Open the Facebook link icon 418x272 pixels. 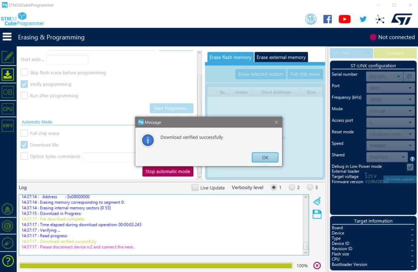point(327,19)
